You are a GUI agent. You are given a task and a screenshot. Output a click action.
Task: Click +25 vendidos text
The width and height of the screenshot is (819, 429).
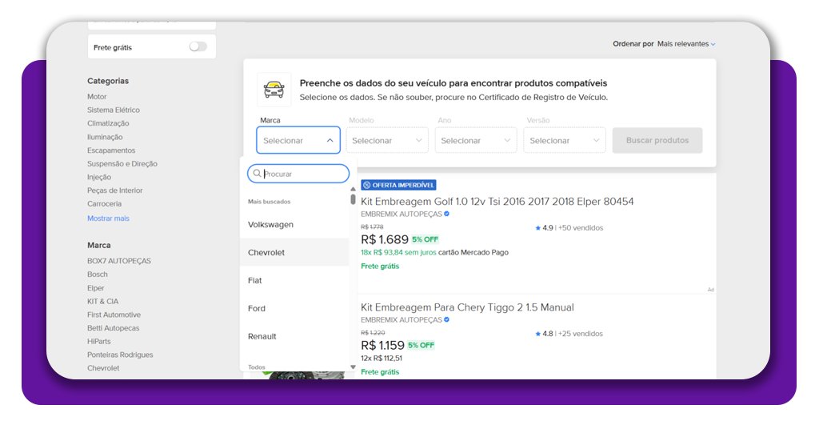click(581, 334)
